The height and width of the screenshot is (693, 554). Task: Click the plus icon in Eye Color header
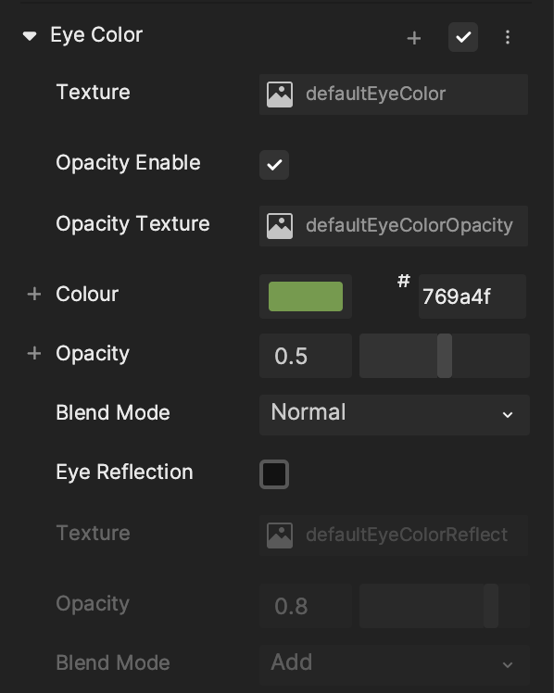(413, 38)
